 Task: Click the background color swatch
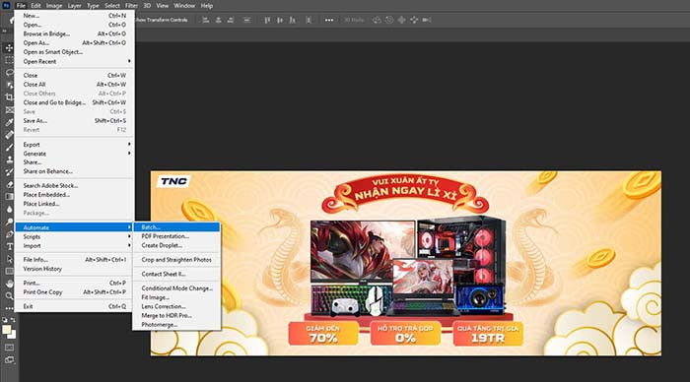click(x=13, y=335)
